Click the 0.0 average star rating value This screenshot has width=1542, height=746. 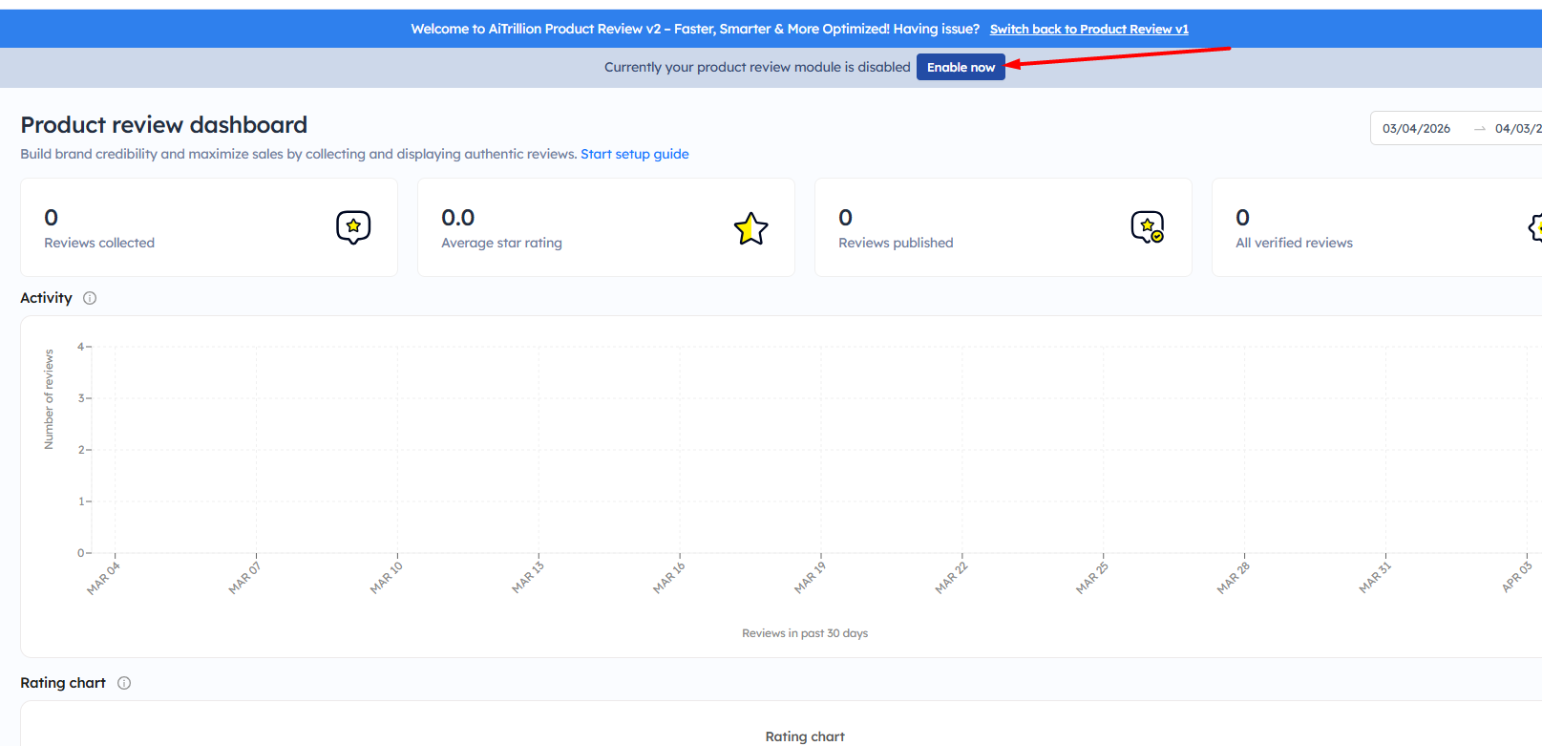[457, 218]
